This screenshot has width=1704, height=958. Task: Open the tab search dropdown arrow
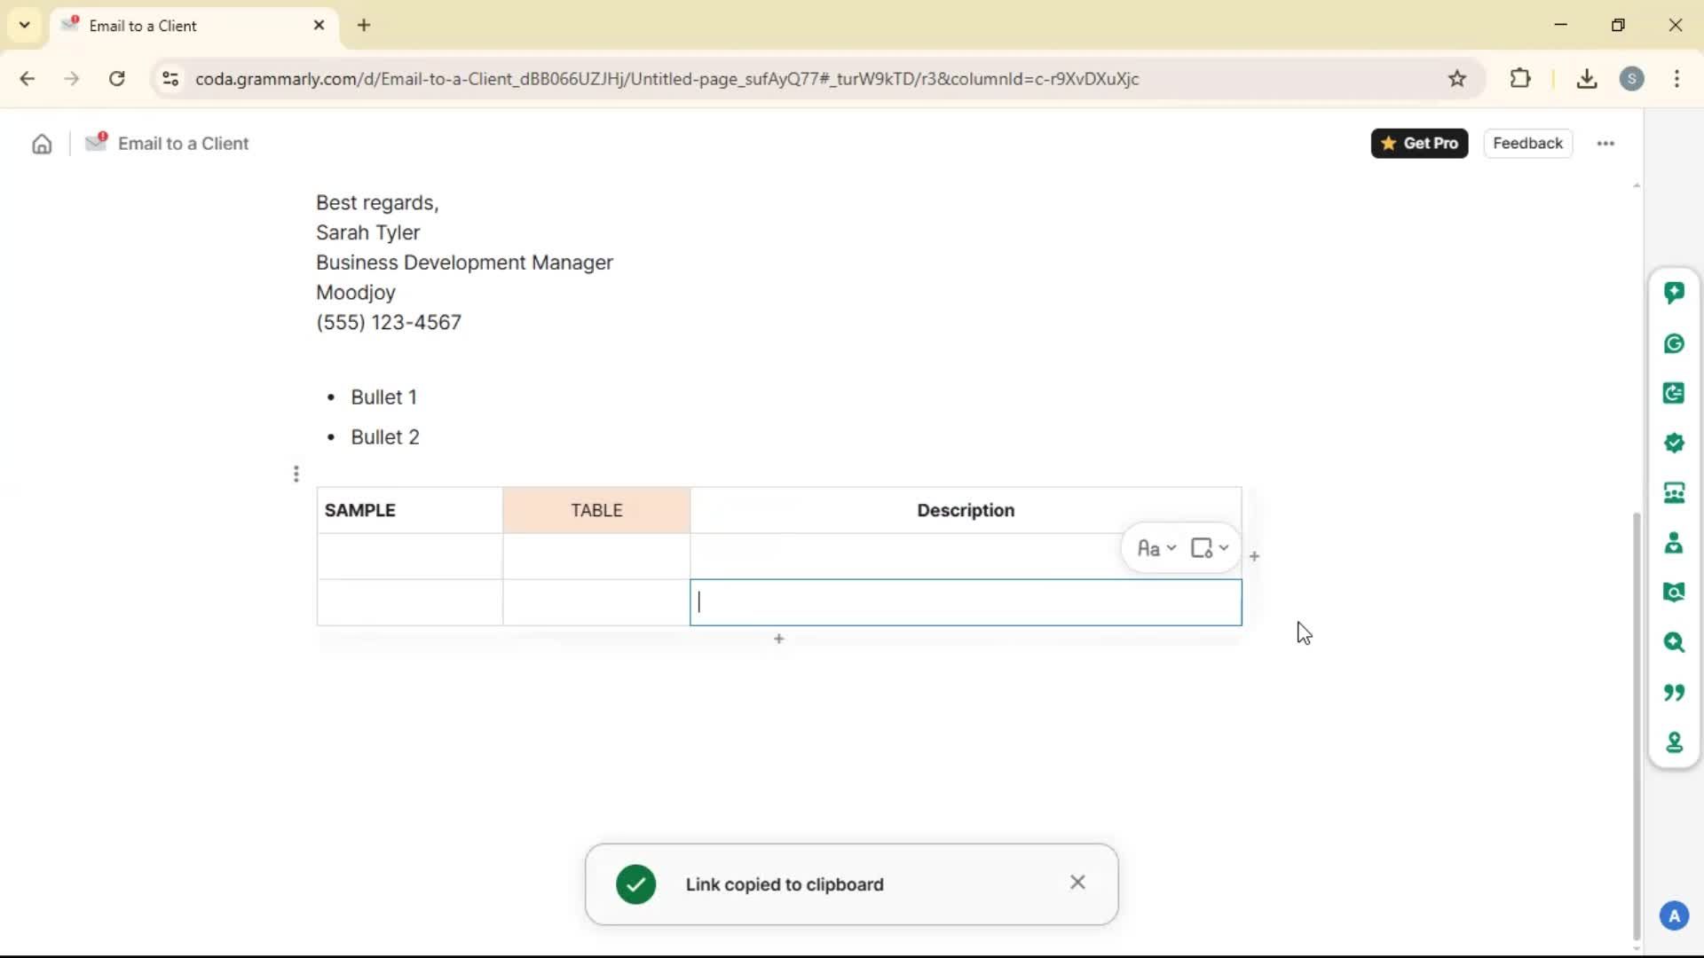coord(24,25)
